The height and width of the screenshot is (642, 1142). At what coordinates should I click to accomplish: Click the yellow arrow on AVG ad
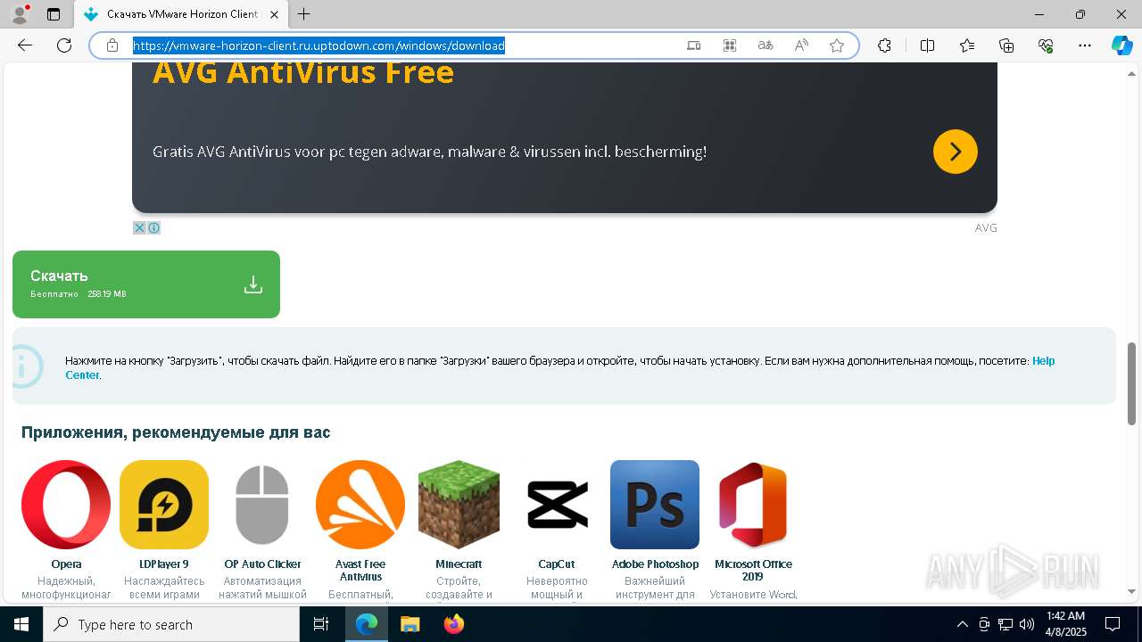pyautogui.click(x=956, y=152)
